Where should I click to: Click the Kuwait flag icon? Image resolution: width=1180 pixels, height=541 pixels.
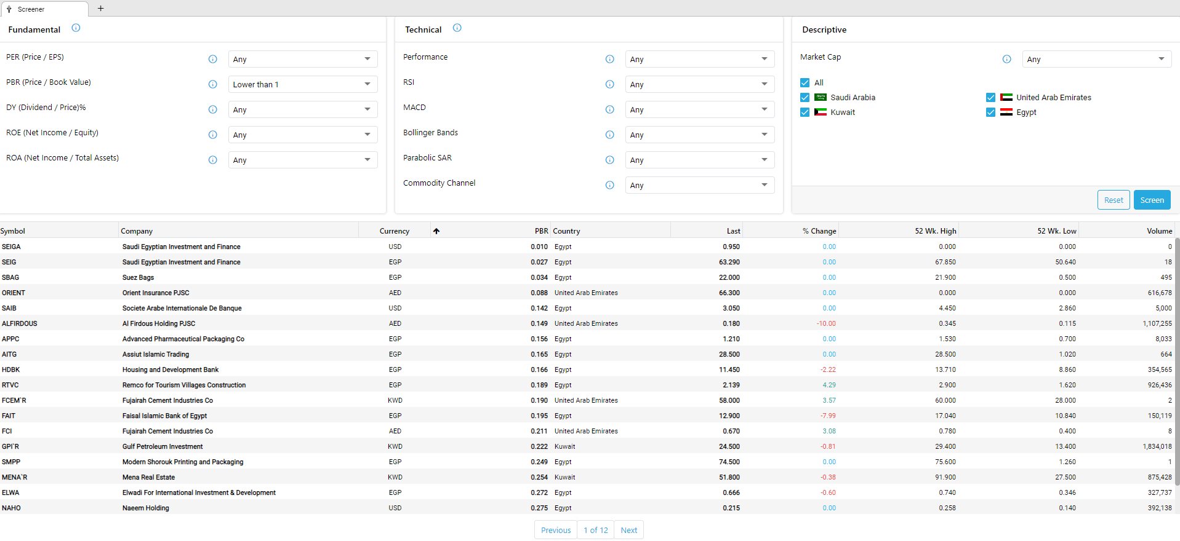pyautogui.click(x=820, y=112)
